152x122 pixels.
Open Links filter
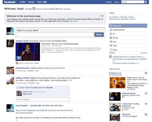[128, 42]
